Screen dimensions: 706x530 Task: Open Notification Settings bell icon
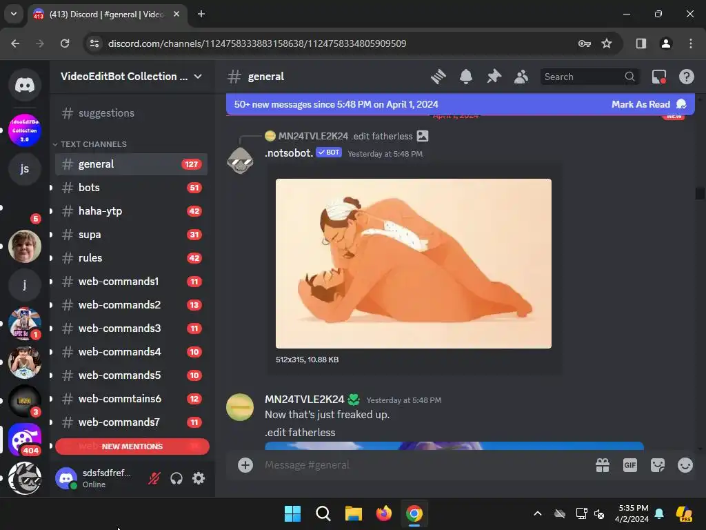coord(466,77)
